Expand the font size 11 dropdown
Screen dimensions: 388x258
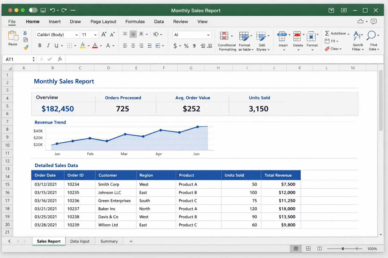click(95, 35)
